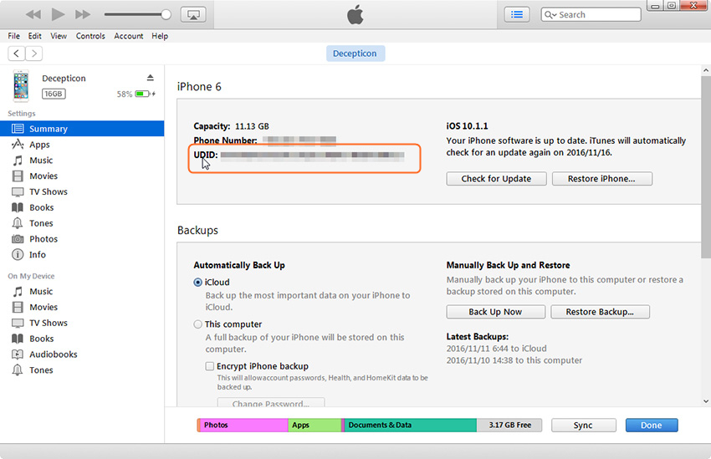This screenshot has height=459, width=711.
Task: Click the play button
Action: pos(58,14)
